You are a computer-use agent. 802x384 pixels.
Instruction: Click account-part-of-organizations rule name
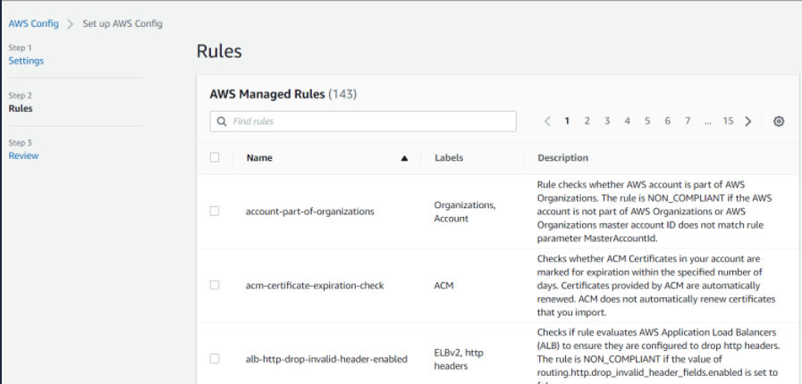(x=310, y=212)
